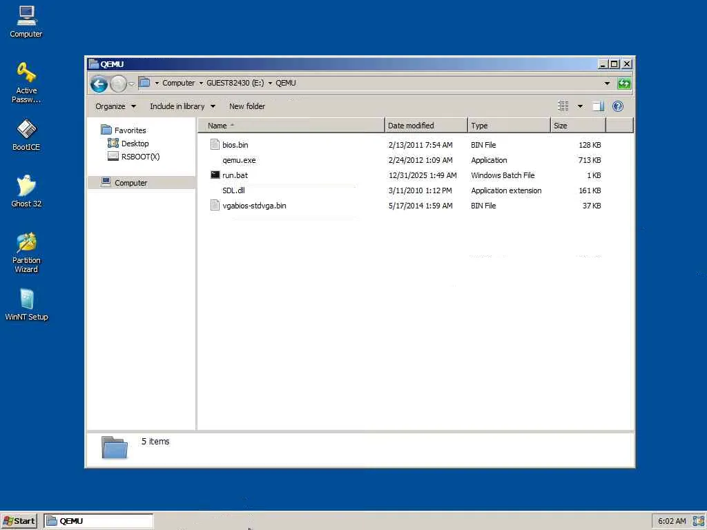This screenshot has height=530, width=707.
Task: Click GUEST82430 (E:) in address path
Action: coord(235,83)
